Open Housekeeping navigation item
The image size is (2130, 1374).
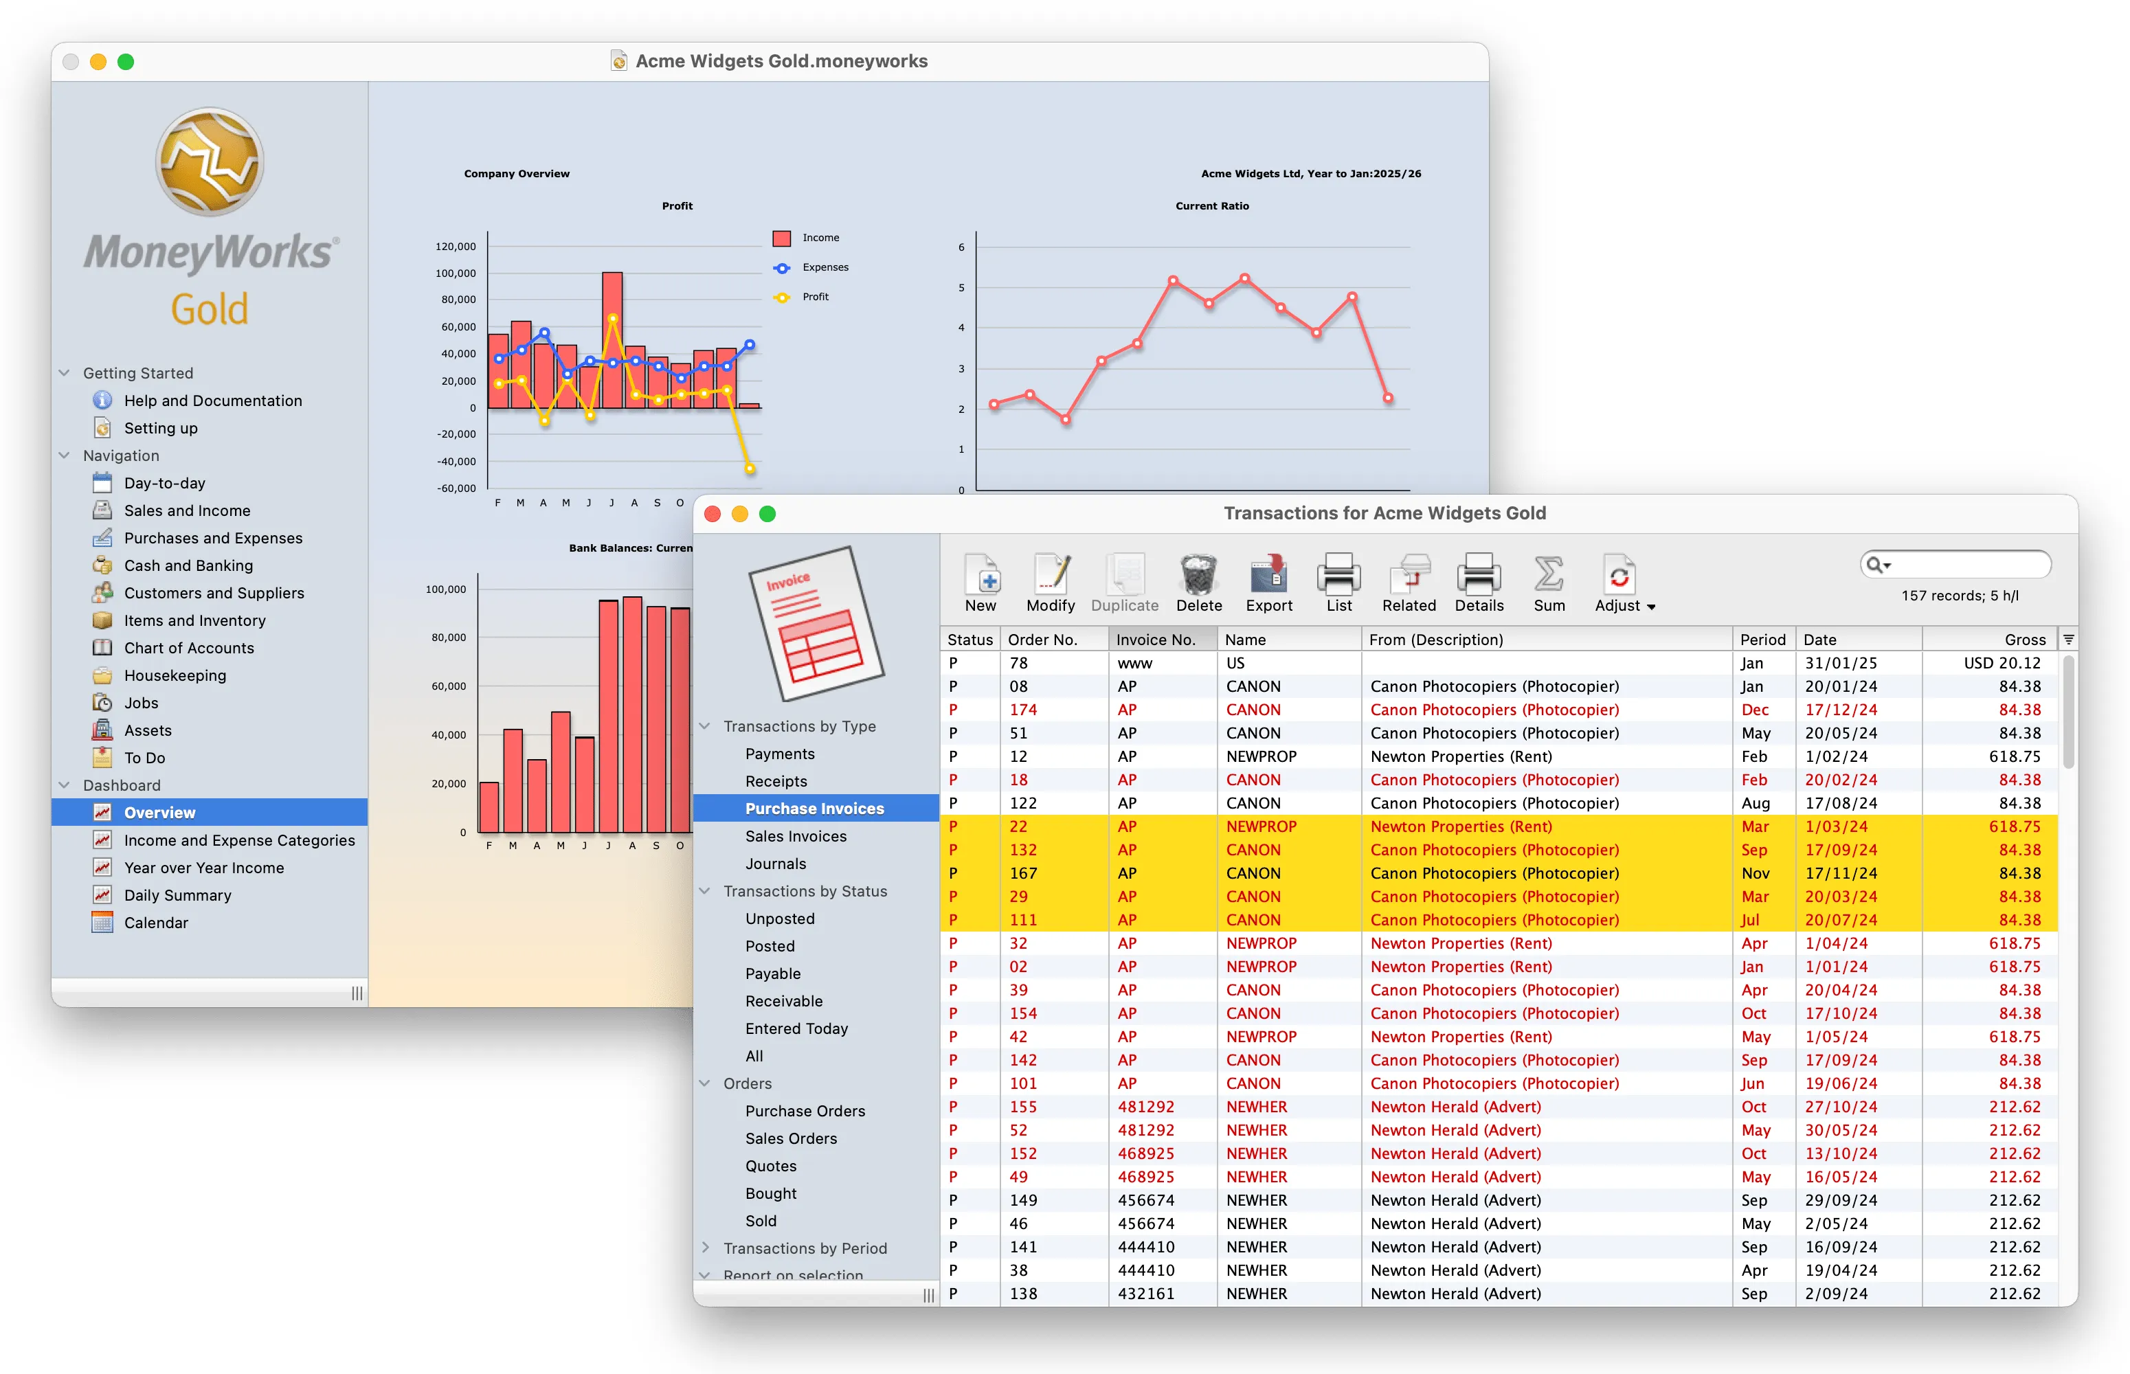tap(175, 675)
